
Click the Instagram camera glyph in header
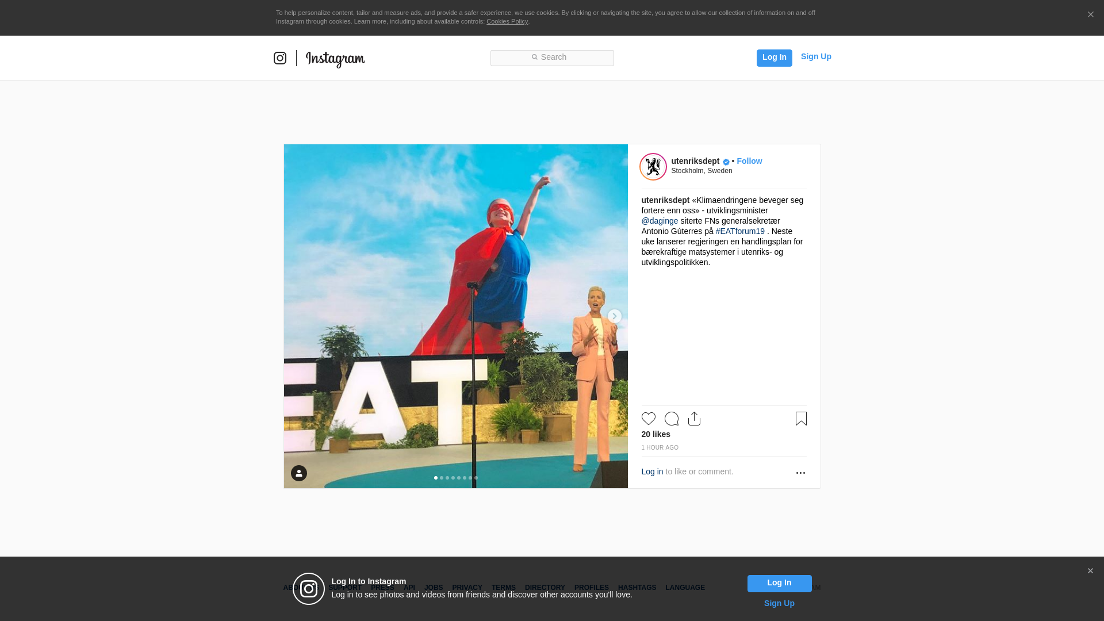click(280, 58)
